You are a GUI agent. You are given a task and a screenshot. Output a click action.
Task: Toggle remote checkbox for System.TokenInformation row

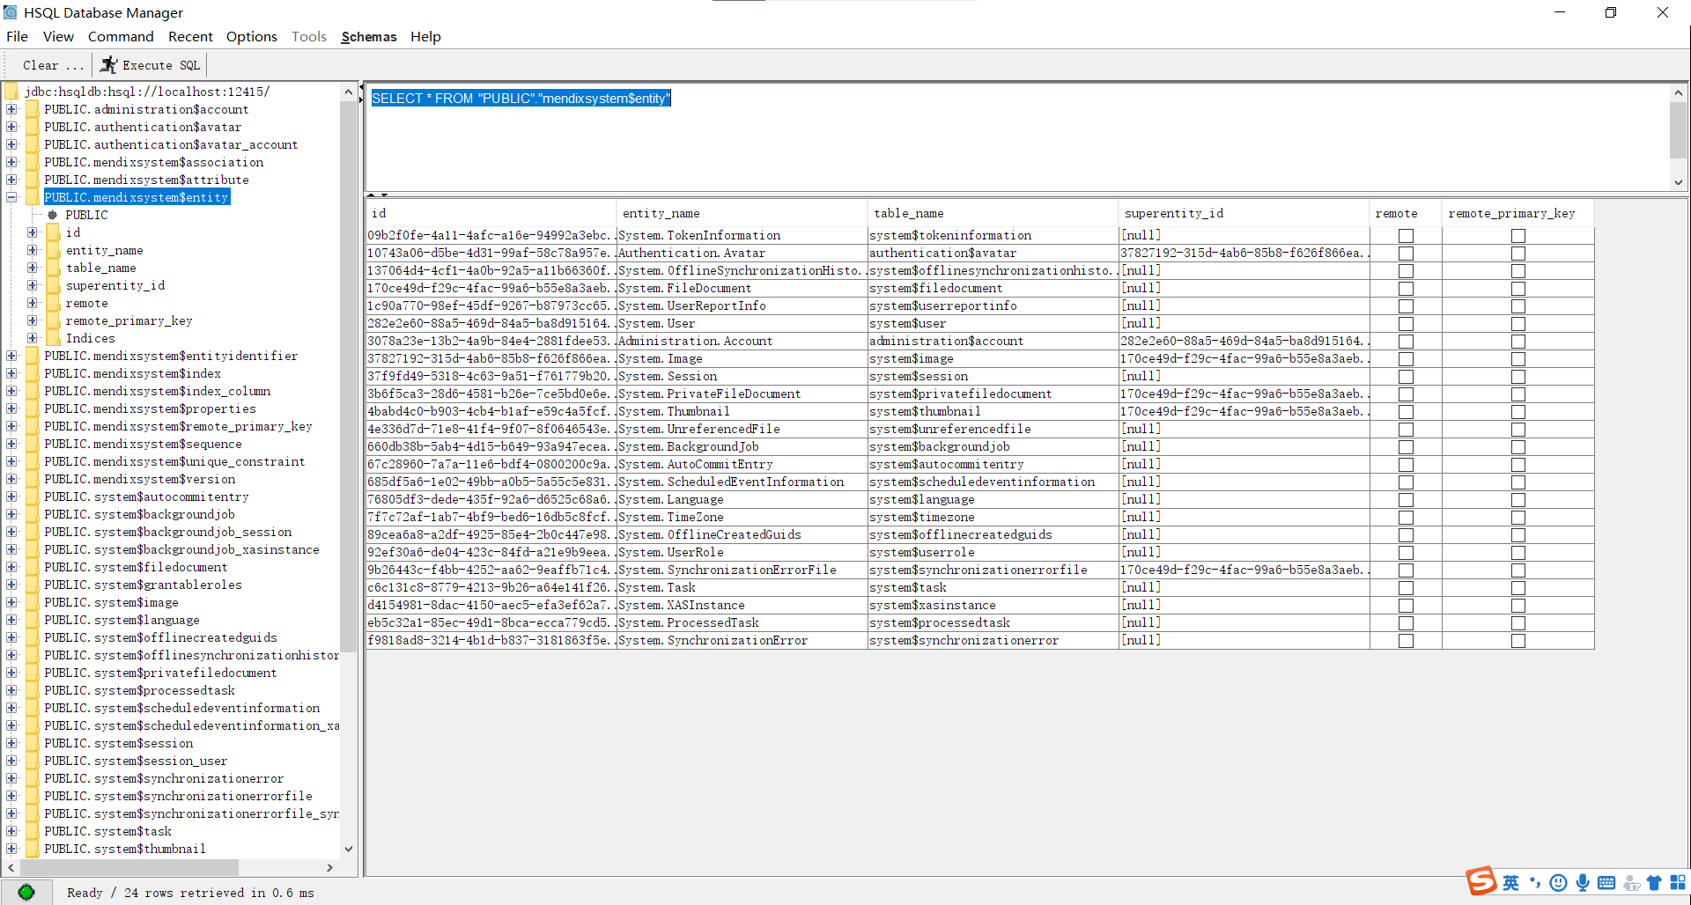(1406, 236)
